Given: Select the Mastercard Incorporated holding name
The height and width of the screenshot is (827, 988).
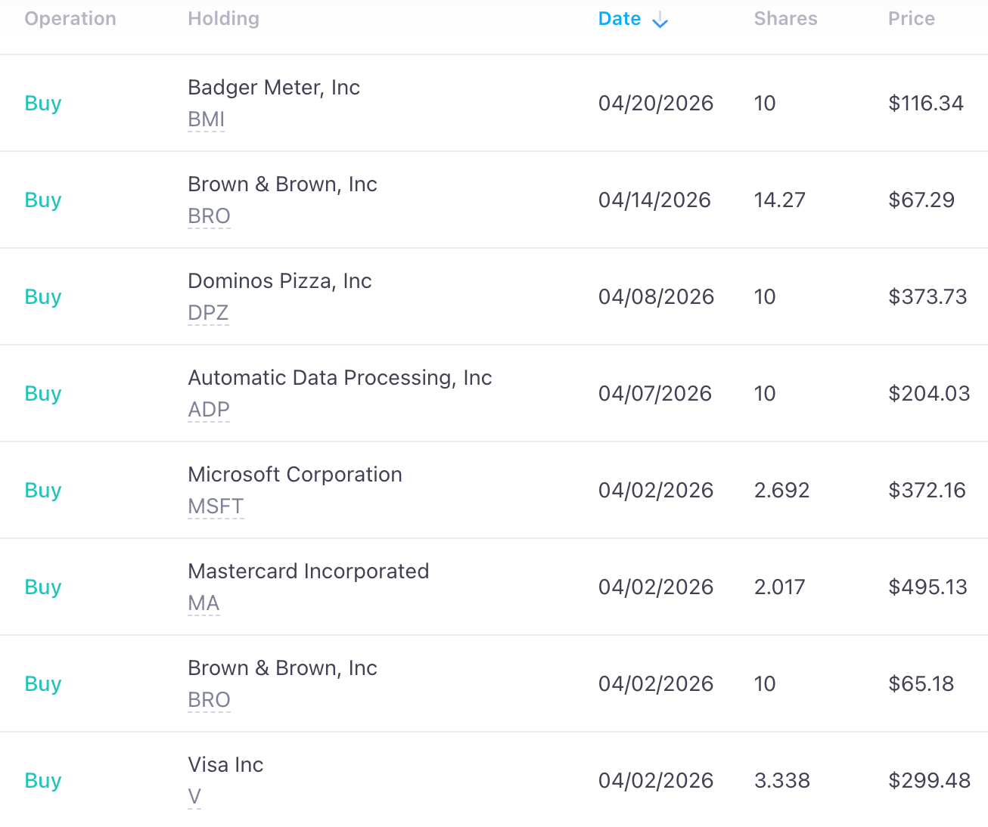Looking at the screenshot, I should pyautogui.click(x=309, y=571).
